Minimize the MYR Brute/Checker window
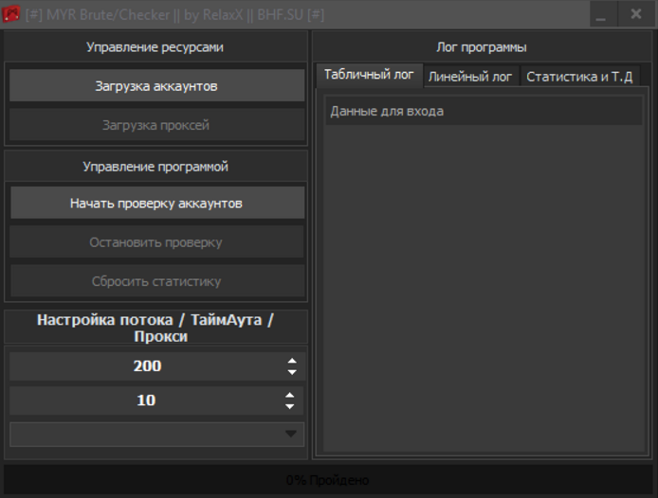Viewport: 658px width, 498px height. click(601, 15)
